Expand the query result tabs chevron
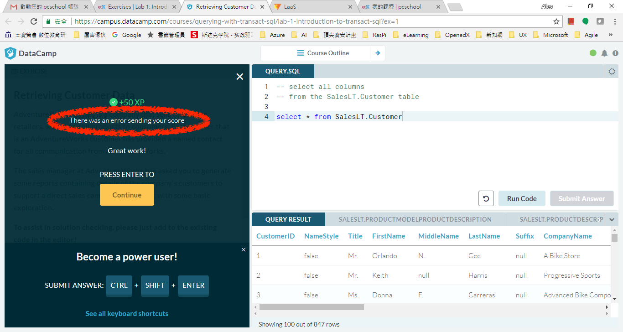Screen dimensions: 623x332 click(x=612, y=219)
